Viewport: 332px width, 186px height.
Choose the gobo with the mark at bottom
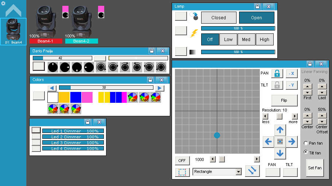pyautogui.click(x=77, y=67)
